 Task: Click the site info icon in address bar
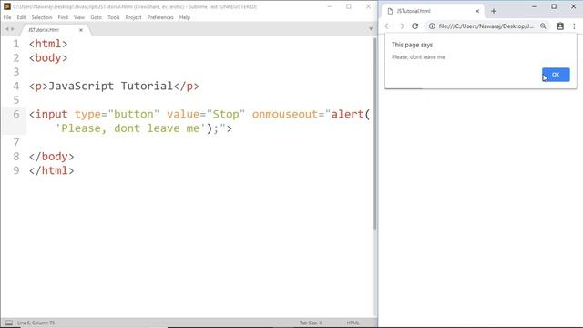click(x=432, y=26)
